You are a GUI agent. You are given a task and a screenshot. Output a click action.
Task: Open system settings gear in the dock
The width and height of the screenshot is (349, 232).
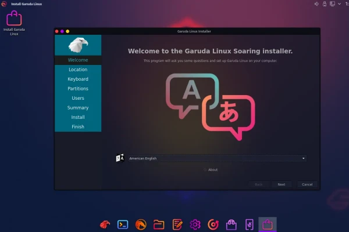click(x=195, y=224)
